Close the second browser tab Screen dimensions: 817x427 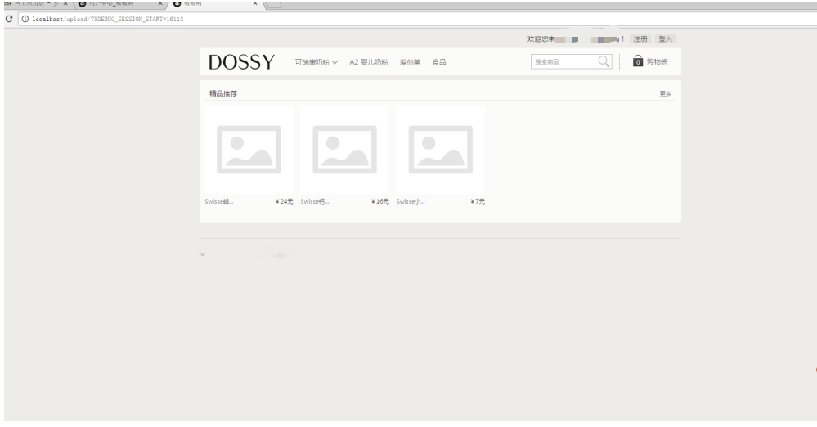tap(160, 3)
